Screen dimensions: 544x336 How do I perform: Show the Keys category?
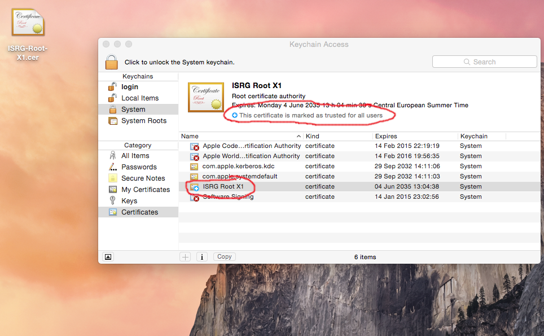pos(138,200)
